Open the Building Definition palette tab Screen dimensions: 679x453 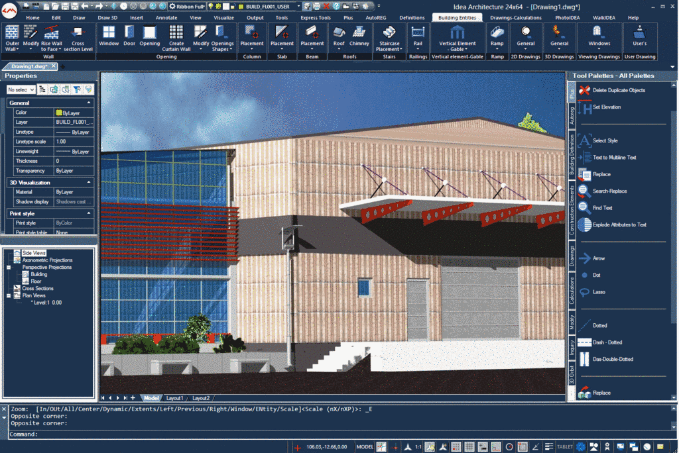[572, 154]
